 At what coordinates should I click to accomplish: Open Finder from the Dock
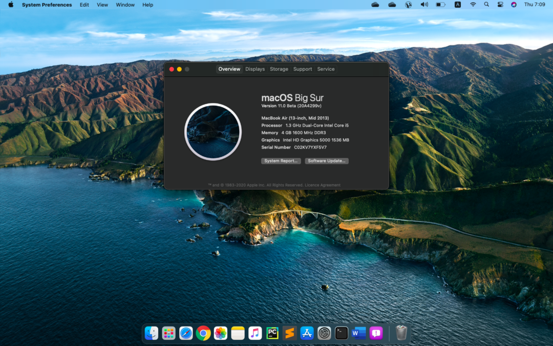151,333
